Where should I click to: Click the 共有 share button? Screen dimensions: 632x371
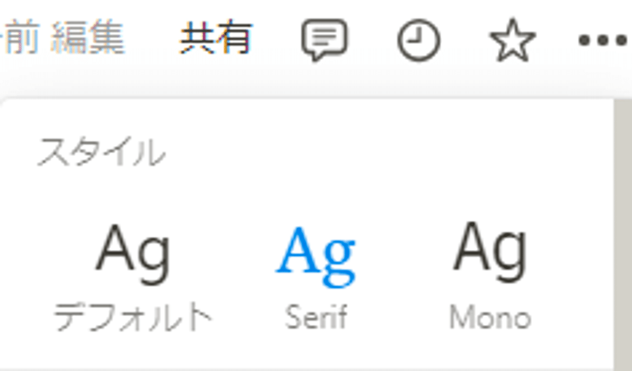click(x=216, y=40)
